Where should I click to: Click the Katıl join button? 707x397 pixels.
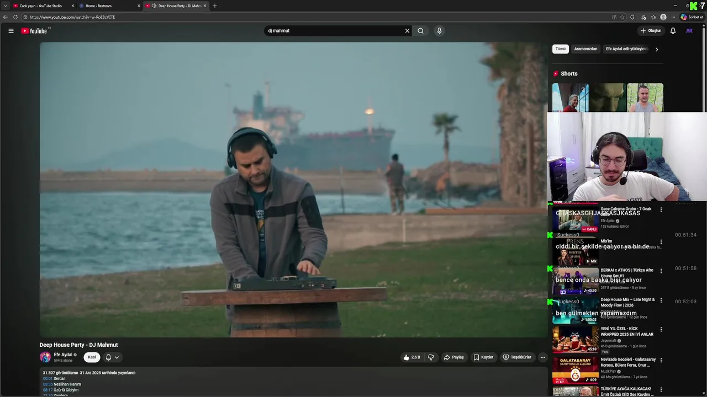coord(92,357)
